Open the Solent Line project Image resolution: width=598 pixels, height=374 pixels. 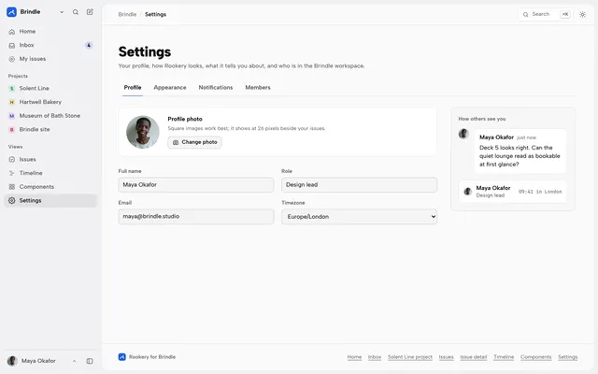click(x=50, y=88)
